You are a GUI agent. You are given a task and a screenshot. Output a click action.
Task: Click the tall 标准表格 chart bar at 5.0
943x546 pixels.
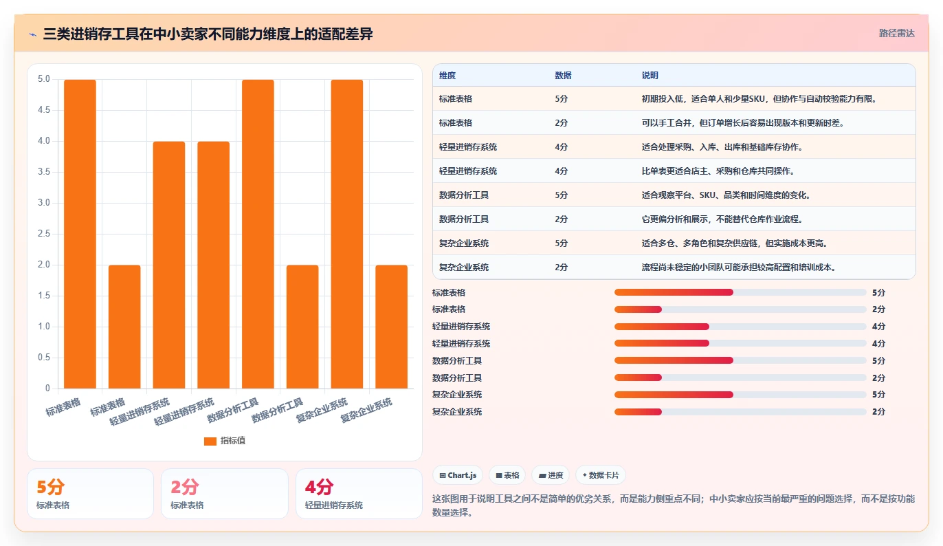(x=80, y=234)
